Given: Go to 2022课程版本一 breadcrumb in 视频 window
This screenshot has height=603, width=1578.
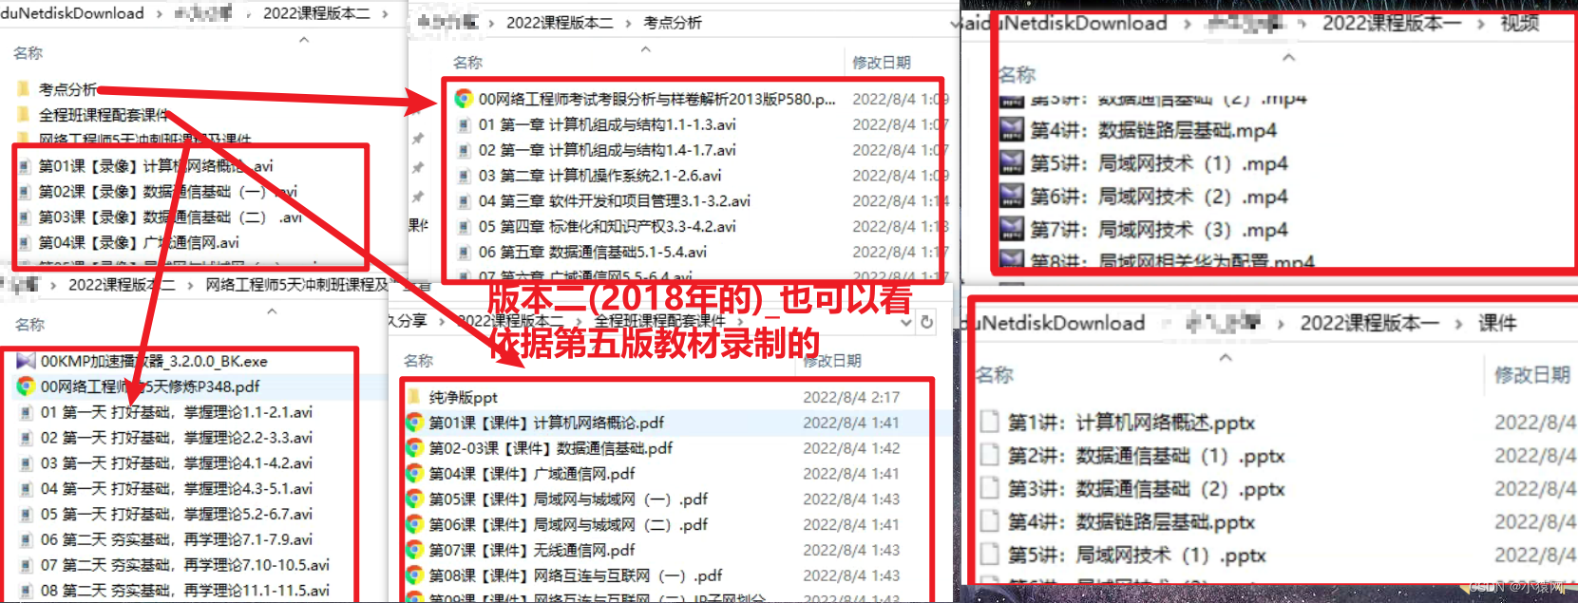Looking at the screenshot, I should (x=1392, y=24).
